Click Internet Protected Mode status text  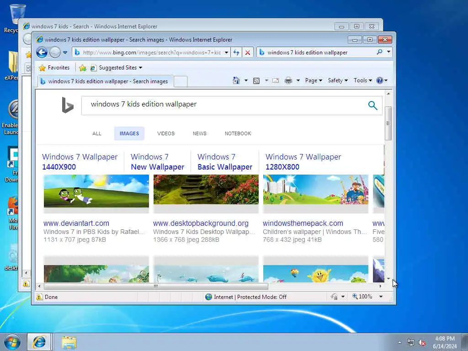coord(250,297)
